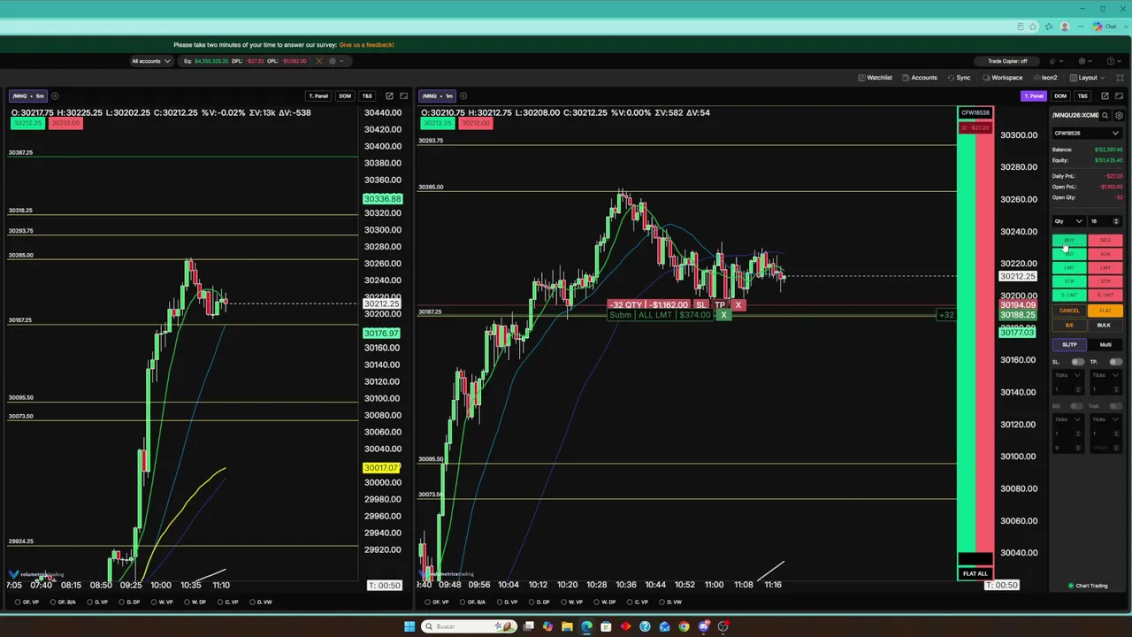Select the /MNQ 5m chart tab
Viewport: 1132px width, 637px height.
click(x=29, y=96)
